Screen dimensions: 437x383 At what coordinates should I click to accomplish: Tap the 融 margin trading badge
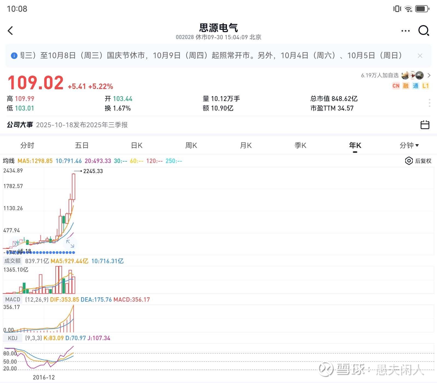click(x=406, y=86)
